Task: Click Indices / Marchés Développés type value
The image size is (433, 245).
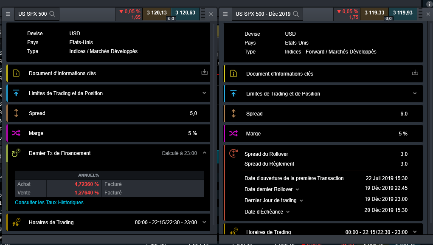Action: pos(103,51)
